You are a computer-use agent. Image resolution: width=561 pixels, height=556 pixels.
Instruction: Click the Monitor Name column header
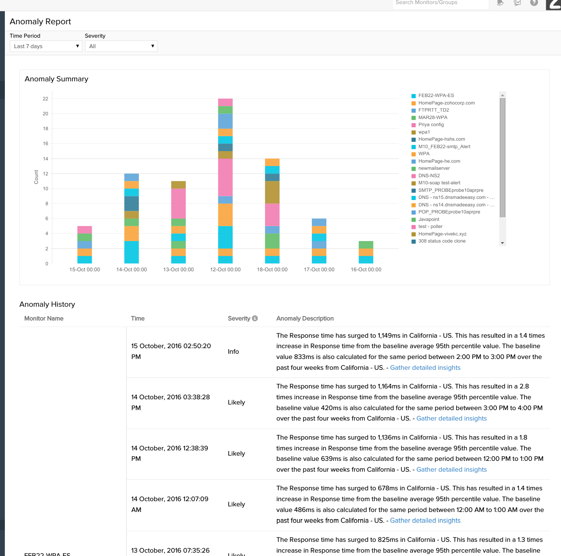[x=44, y=318]
